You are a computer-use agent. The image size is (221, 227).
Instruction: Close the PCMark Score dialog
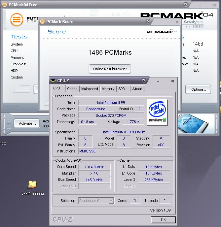click(x=177, y=22)
